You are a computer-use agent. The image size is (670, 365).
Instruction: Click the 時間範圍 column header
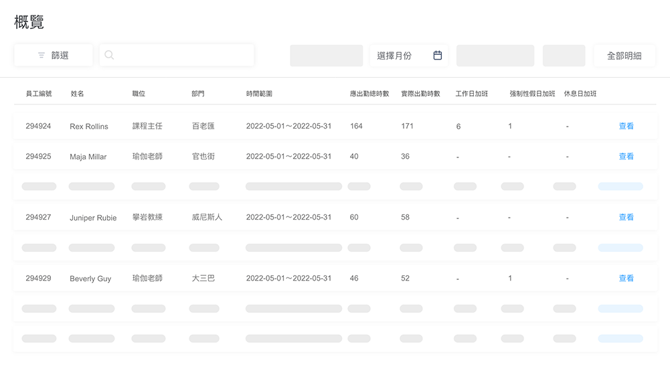click(260, 94)
